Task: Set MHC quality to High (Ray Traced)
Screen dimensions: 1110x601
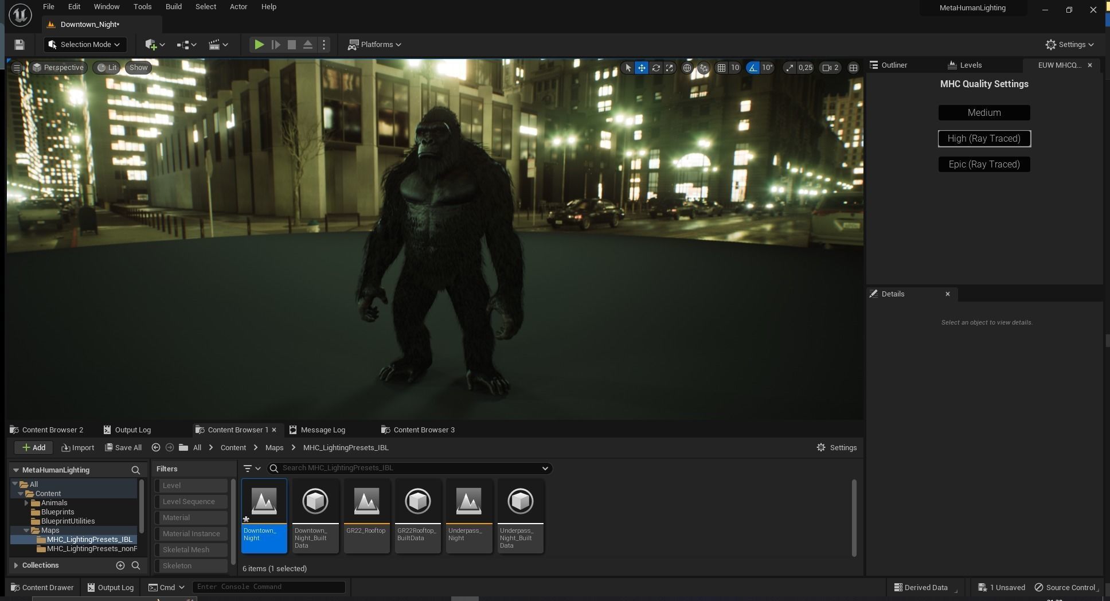Action: coord(984,139)
